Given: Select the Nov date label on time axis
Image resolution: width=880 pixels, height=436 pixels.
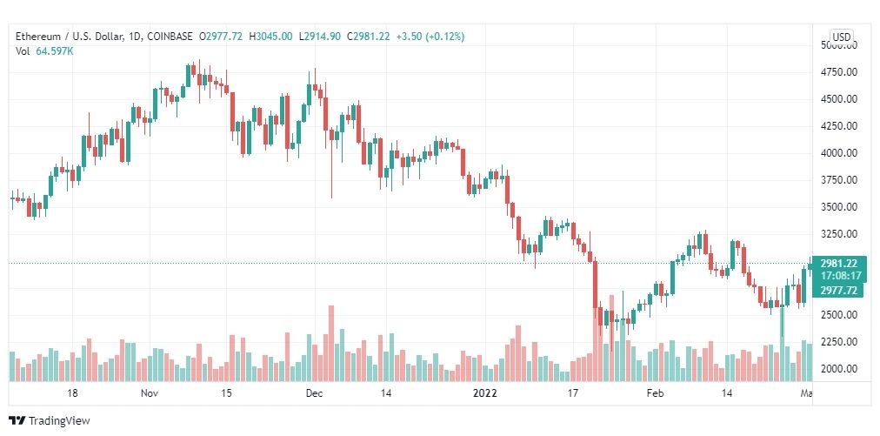Looking at the screenshot, I should coord(150,393).
